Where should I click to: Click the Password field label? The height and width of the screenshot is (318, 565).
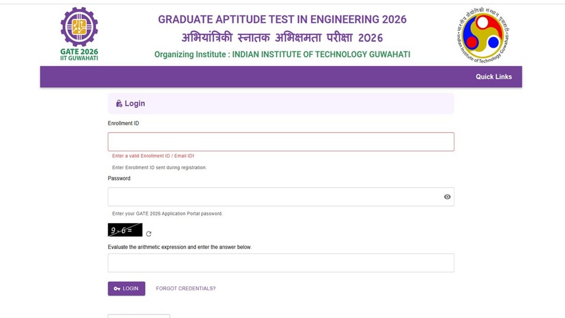(x=119, y=178)
